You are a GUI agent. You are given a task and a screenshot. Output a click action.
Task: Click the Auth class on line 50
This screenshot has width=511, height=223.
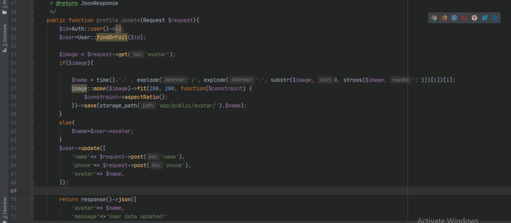(78, 29)
